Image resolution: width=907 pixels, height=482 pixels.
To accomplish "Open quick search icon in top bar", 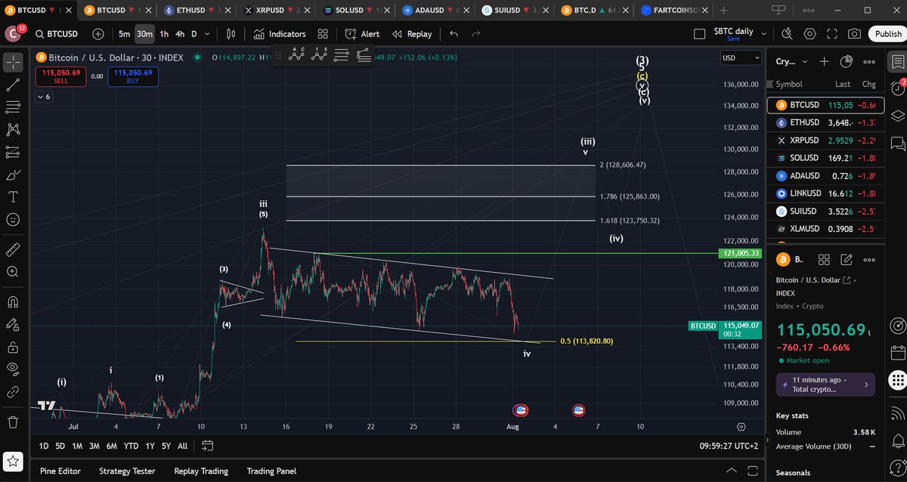I will click(787, 34).
